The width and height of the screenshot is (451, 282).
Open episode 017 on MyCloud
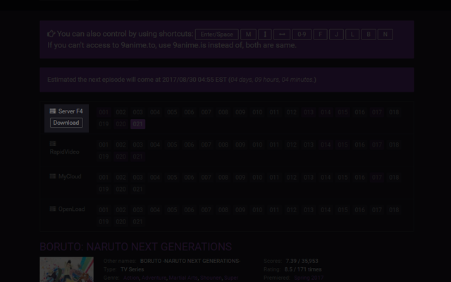click(377, 177)
